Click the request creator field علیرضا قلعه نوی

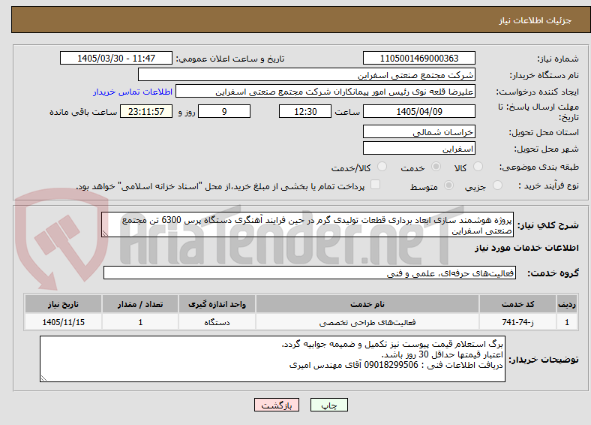pos(325,92)
